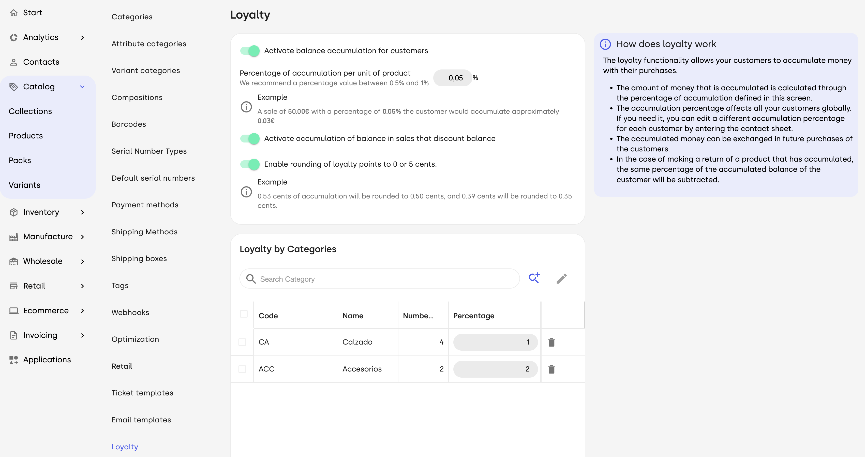This screenshot has height=457, width=865.
Task: Open Email templates
Action: point(141,420)
